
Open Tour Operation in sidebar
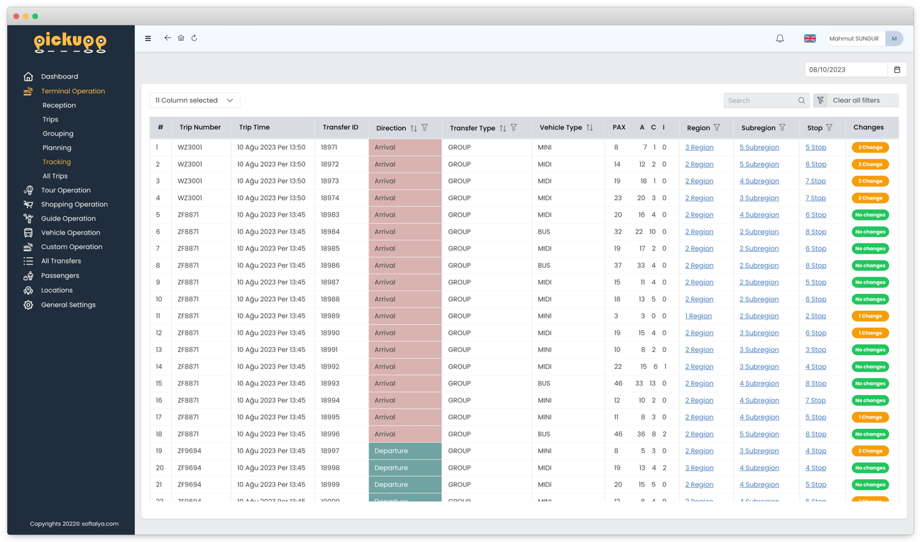(x=66, y=190)
